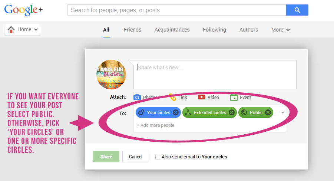Click '+ Add more people' field
Image resolution: width=334 pixels, height=181 pixels.
156,125
